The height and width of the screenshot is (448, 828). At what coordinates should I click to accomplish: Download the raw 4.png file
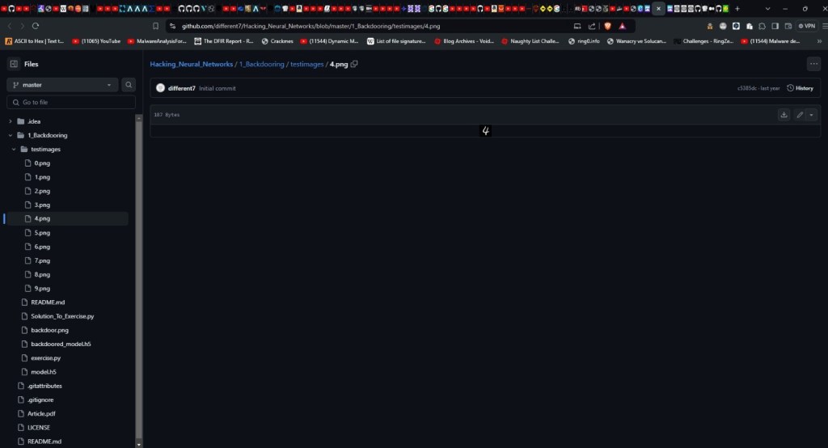tap(784, 115)
